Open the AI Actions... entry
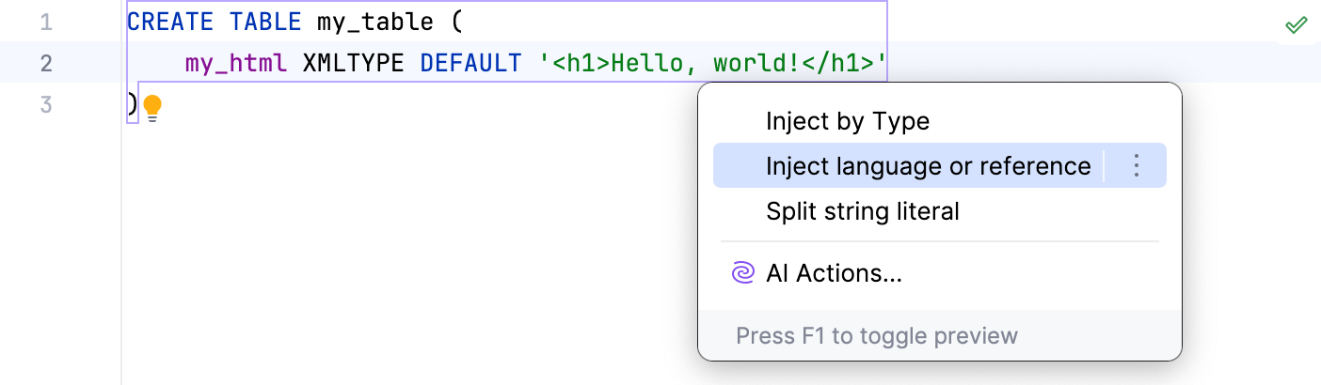This screenshot has height=385, width=1321. (x=834, y=273)
